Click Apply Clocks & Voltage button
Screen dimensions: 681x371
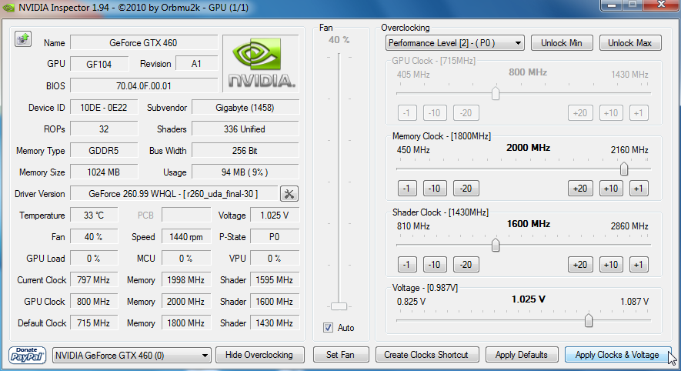point(617,355)
